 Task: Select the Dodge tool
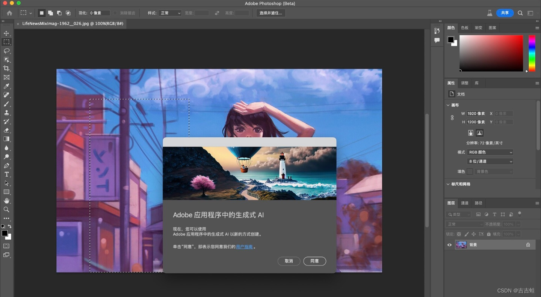click(x=6, y=157)
